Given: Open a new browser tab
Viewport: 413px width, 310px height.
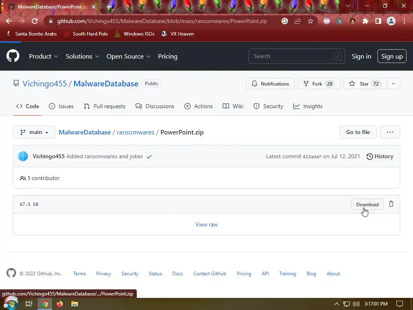Looking at the screenshot, I should [x=109, y=7].
